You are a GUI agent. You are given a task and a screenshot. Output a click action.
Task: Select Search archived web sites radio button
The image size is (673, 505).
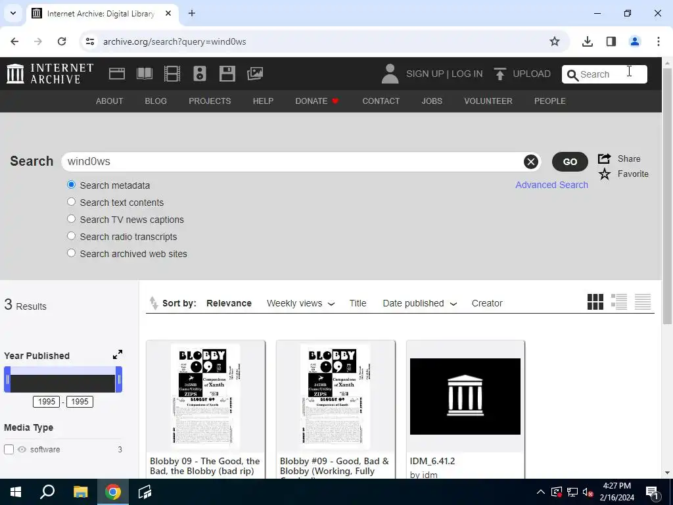(71, 253)
